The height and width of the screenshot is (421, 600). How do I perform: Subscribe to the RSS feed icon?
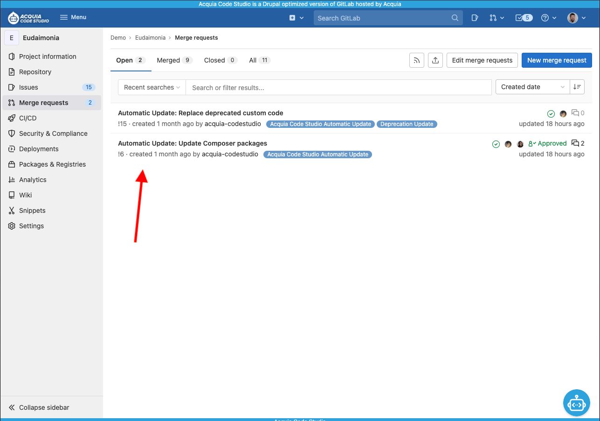(x=417, y=60)
